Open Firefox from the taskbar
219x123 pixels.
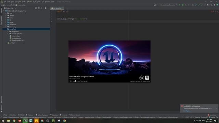20,121
